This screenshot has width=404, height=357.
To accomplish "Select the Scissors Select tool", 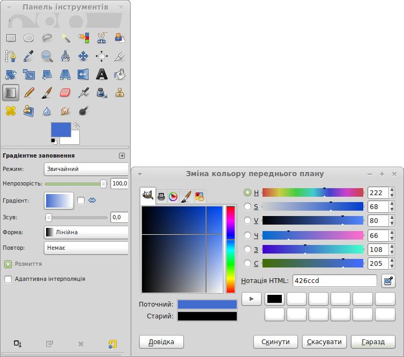I will (102, 38).
